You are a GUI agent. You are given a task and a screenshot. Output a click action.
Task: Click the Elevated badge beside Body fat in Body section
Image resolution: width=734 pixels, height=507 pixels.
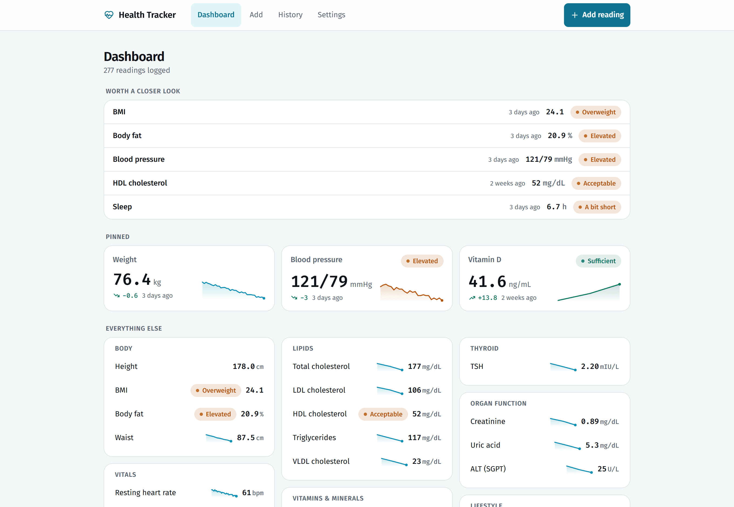pyautogui.click(x=215, y=414)
